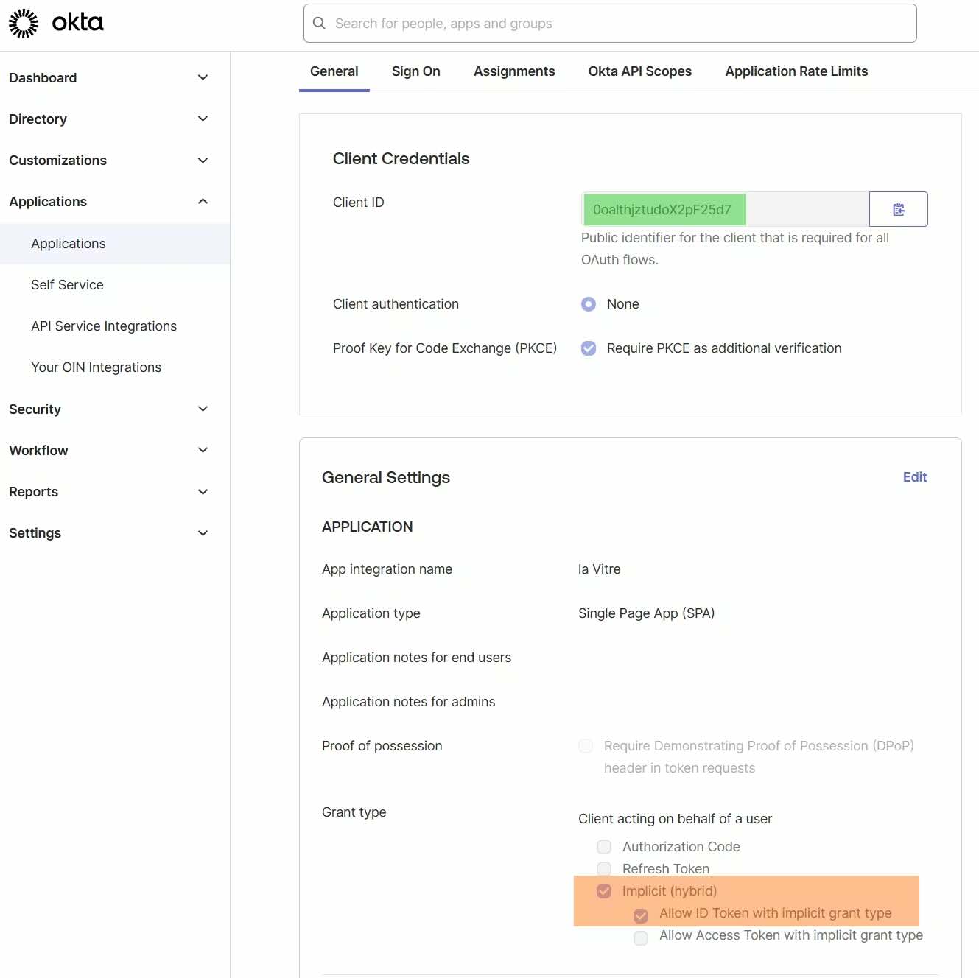Toggle Allow Access Token with implicit grant
The width and height of the screenshot is (979, 978).
pyautogui.click(x=641, y=937)
